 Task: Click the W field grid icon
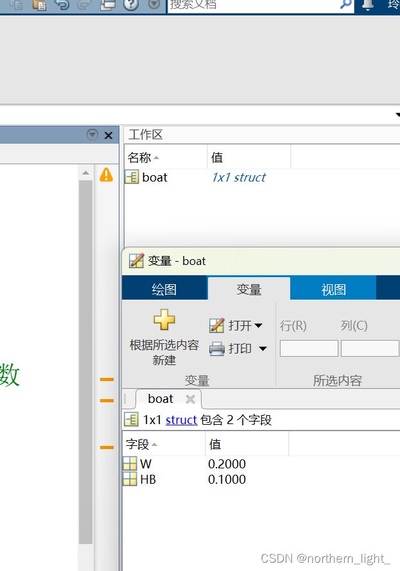coord(130,464)
